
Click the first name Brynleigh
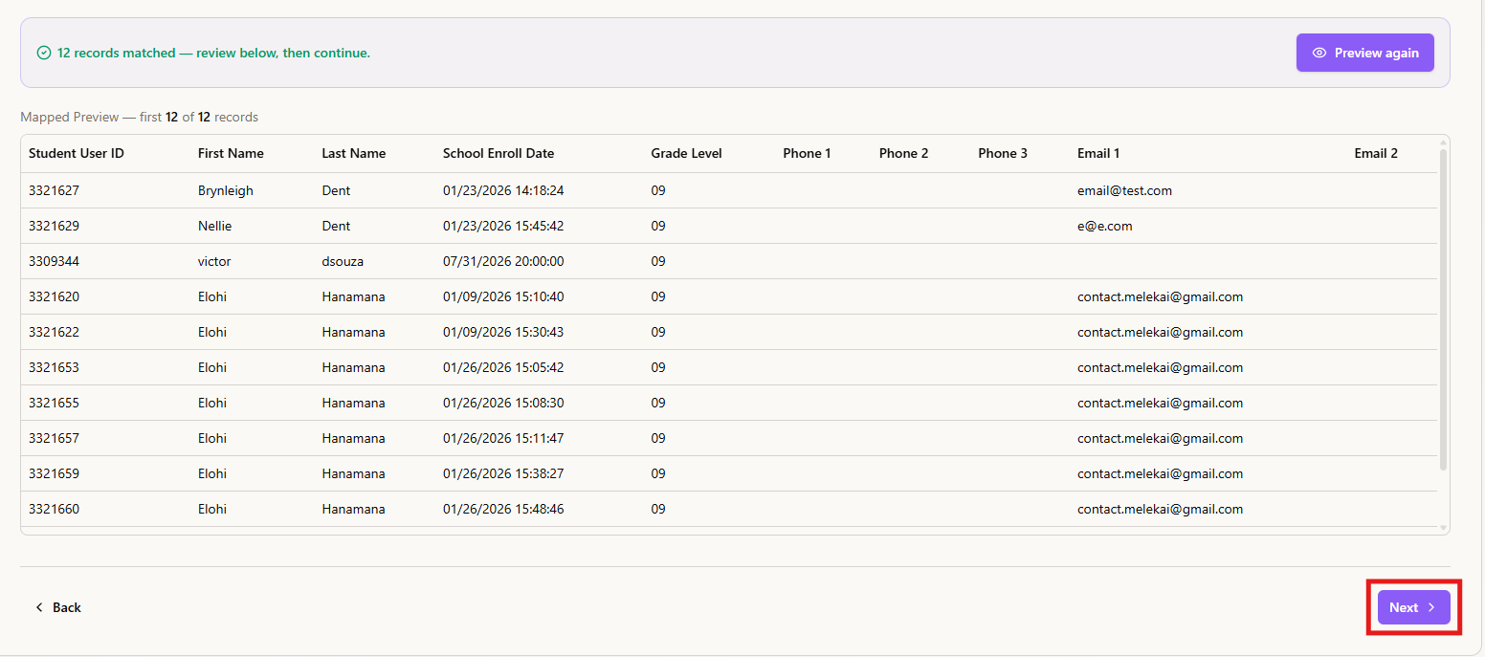(x=226, y=190)
